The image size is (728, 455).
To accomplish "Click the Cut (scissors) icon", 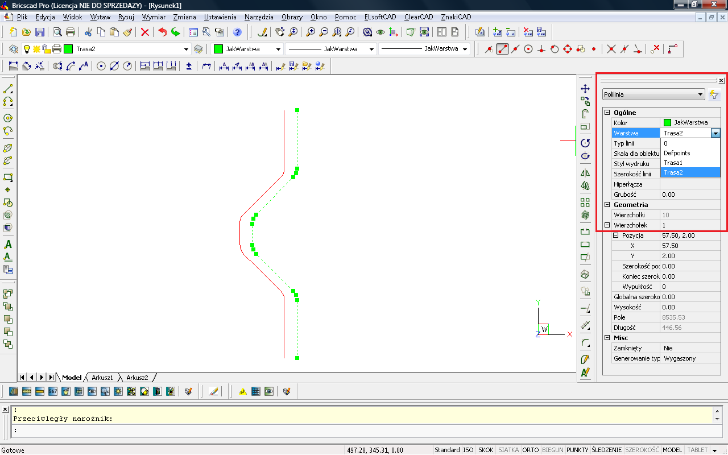I will (x=88, y=32).
